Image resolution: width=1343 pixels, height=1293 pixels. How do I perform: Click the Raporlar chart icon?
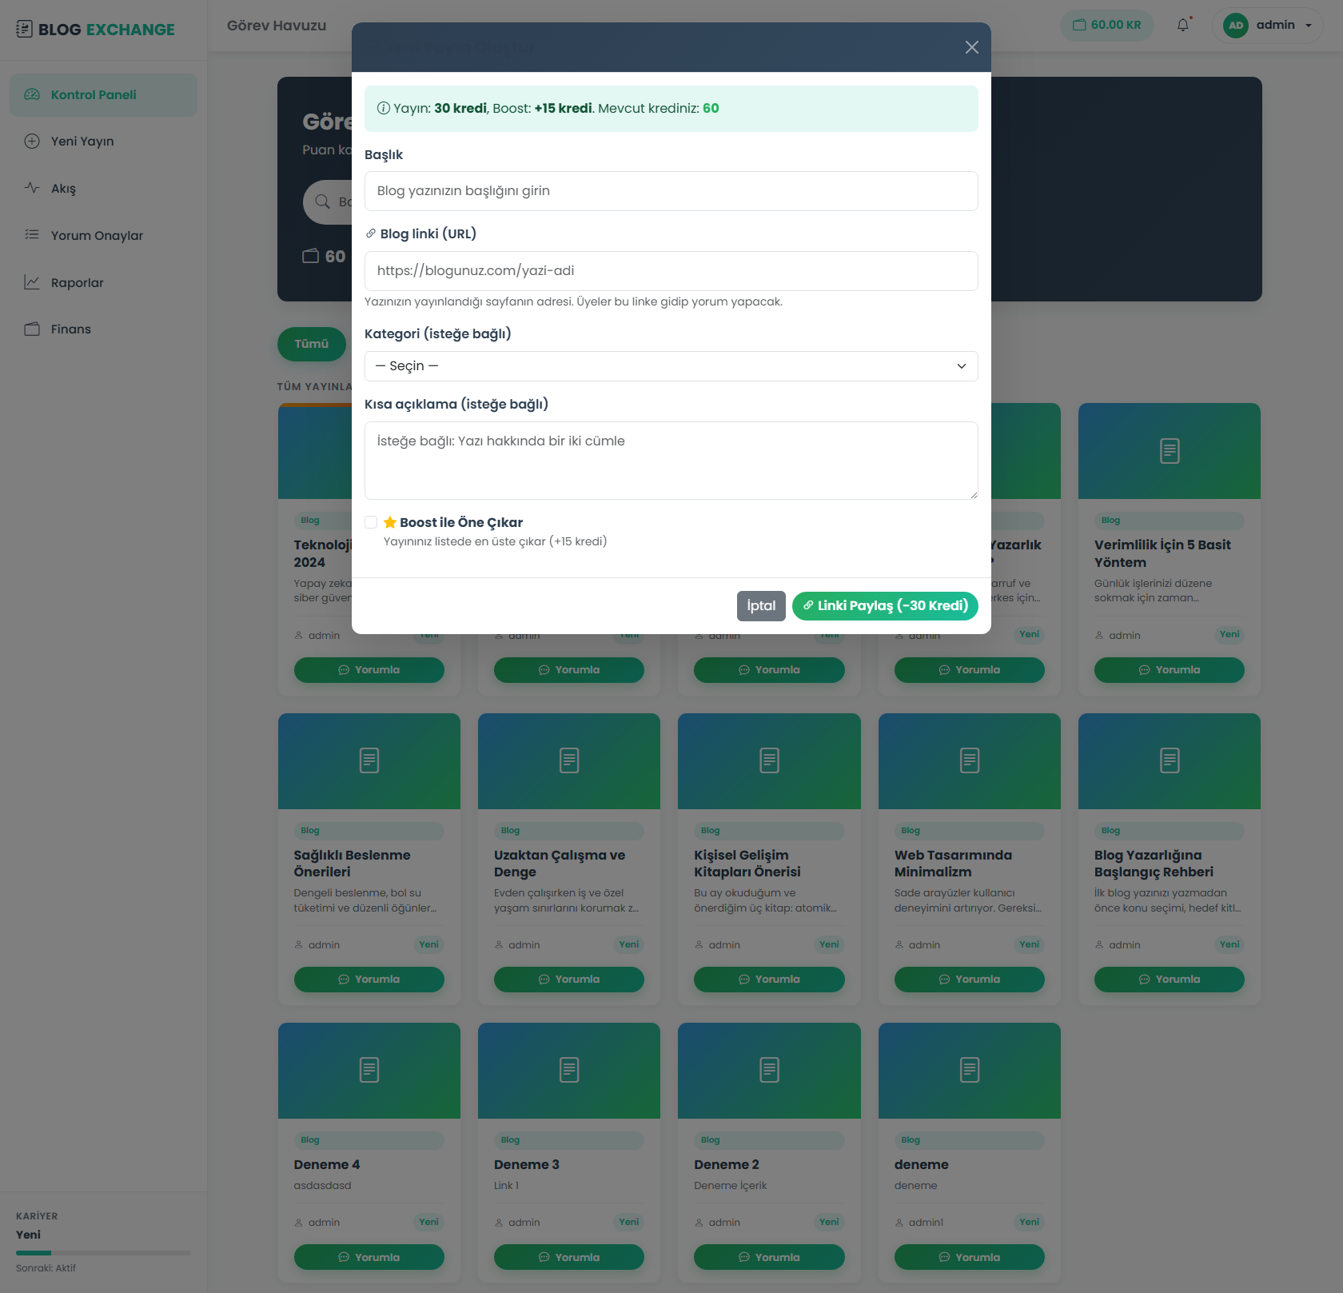pos(32,282)
